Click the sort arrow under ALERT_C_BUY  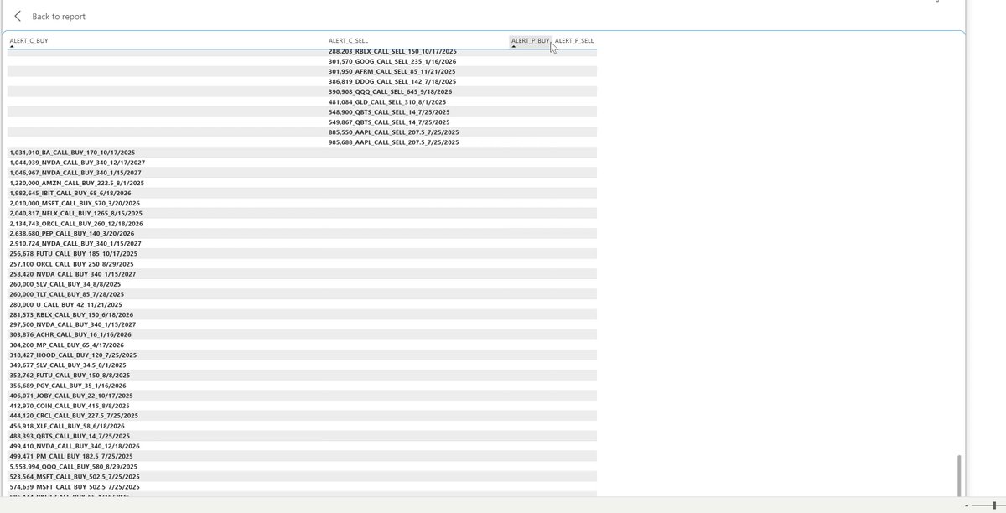pyautogui.click(x=12, y=47)
